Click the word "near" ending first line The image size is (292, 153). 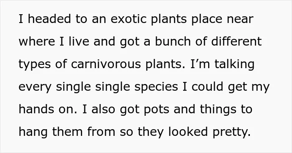point(240,20)
